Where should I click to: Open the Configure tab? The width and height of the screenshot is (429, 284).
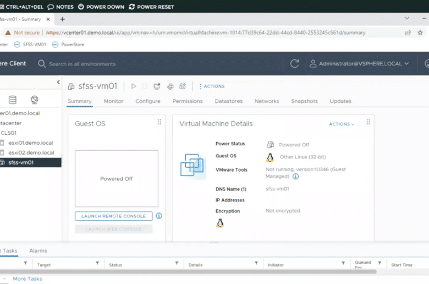coord(148,101)
